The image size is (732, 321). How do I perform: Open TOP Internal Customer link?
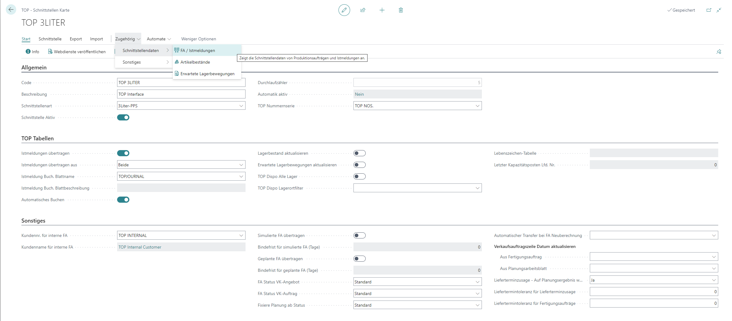coord(140,247)
